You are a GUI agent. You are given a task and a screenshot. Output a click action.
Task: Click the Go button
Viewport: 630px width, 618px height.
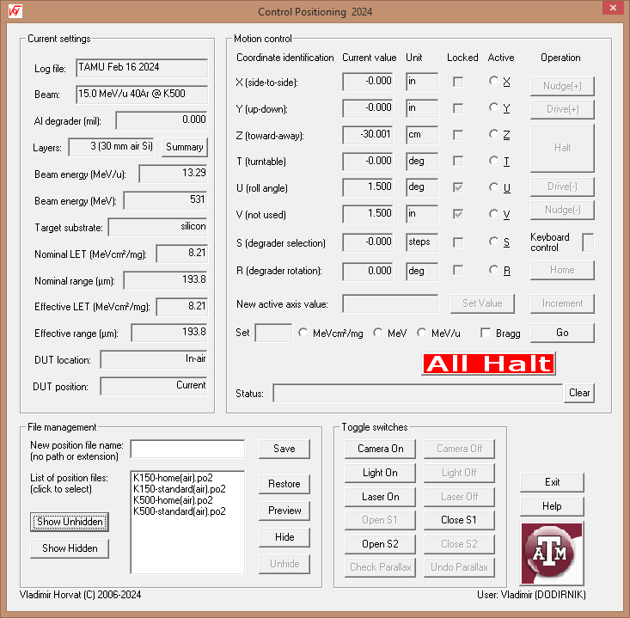(562, 333)
